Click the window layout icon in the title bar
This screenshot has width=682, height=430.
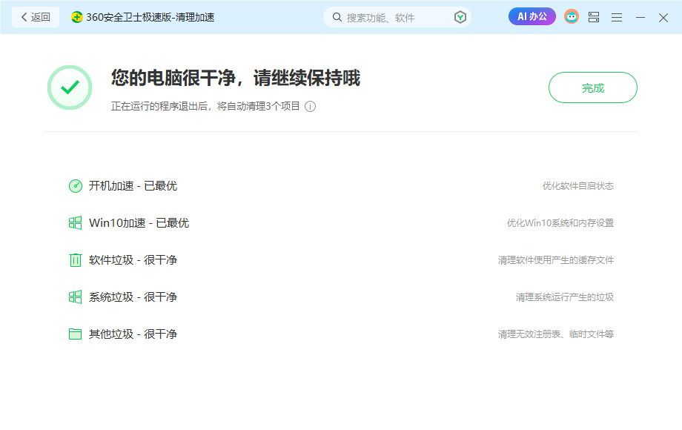click(594, 16)
